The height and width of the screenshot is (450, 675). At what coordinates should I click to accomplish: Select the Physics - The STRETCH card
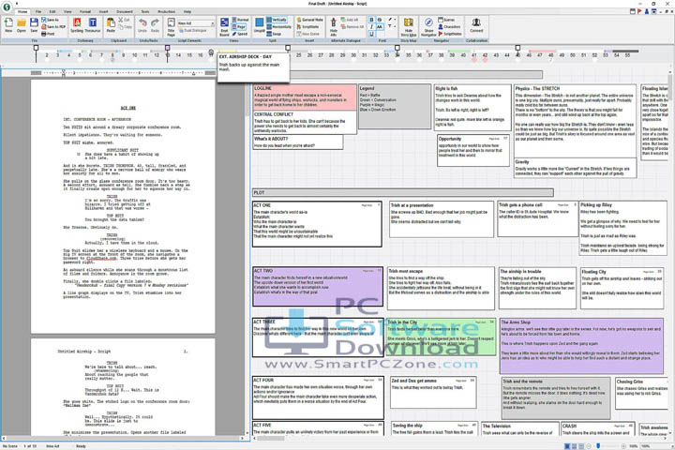tap(575, 121)
